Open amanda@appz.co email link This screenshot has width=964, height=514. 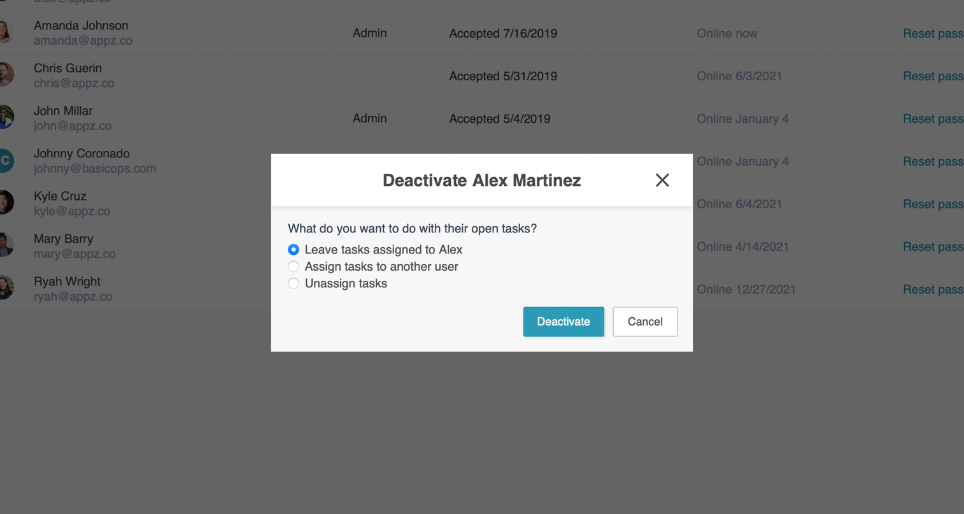[x=83, y=40]
